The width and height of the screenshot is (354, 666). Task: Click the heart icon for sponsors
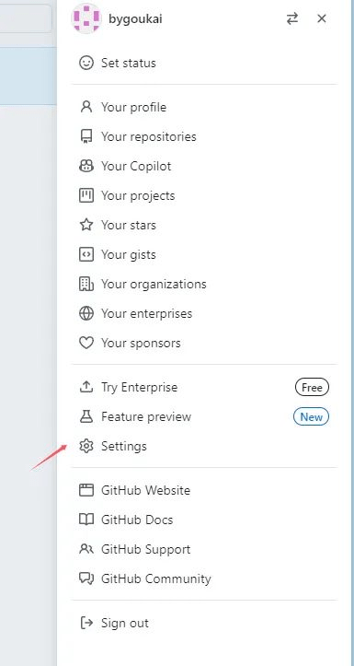pos(86,344)
